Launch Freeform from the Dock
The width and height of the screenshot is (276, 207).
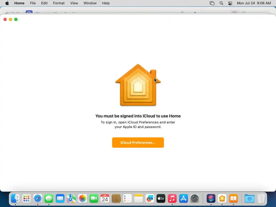(x=150, y=199)
